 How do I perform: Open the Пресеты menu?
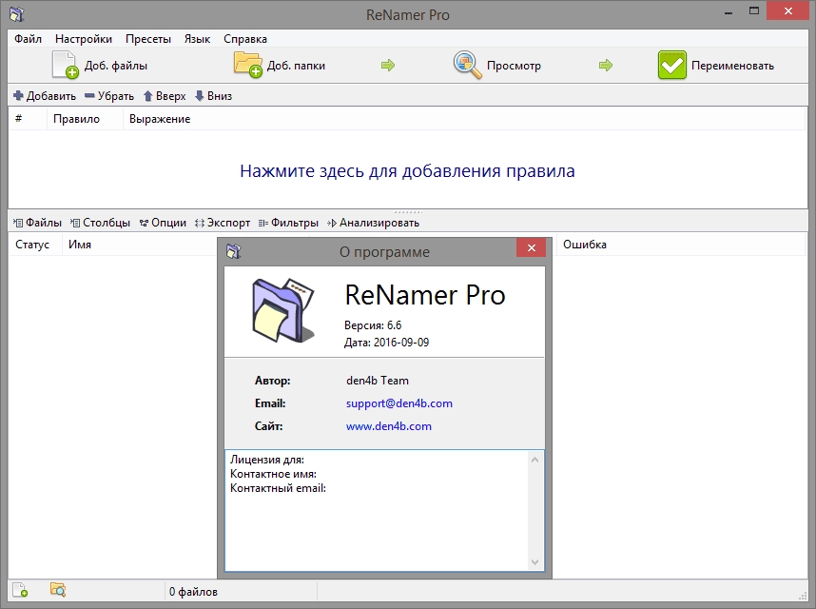(x=147, y=39)
